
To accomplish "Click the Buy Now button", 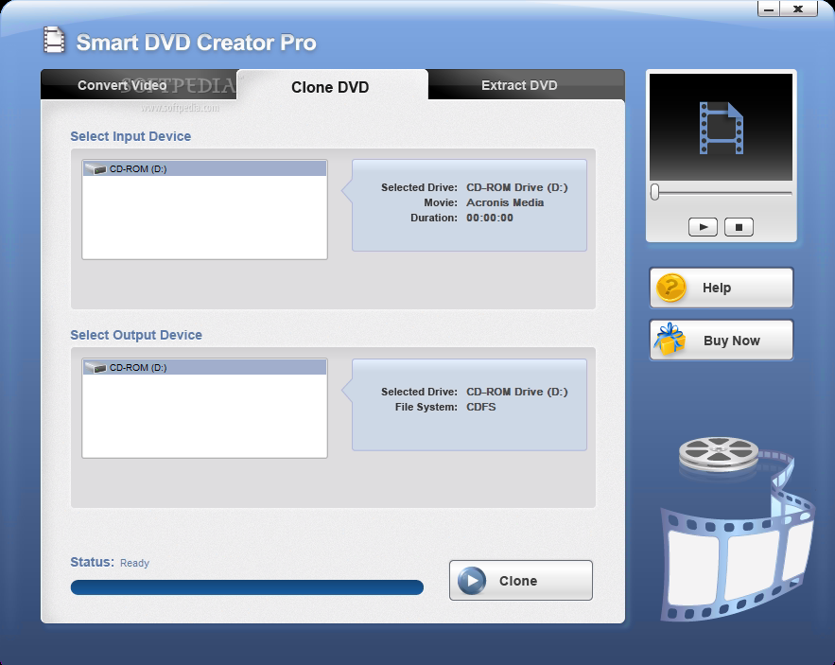I will 721,341.
